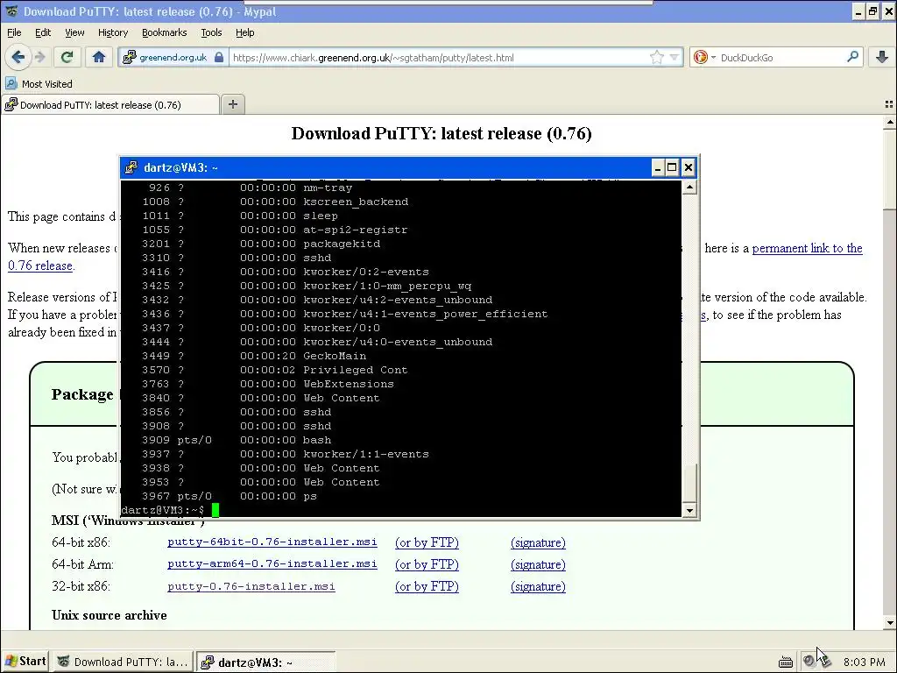
Task: Click the keyboard icon in system tray
Action: pos(786,662)
